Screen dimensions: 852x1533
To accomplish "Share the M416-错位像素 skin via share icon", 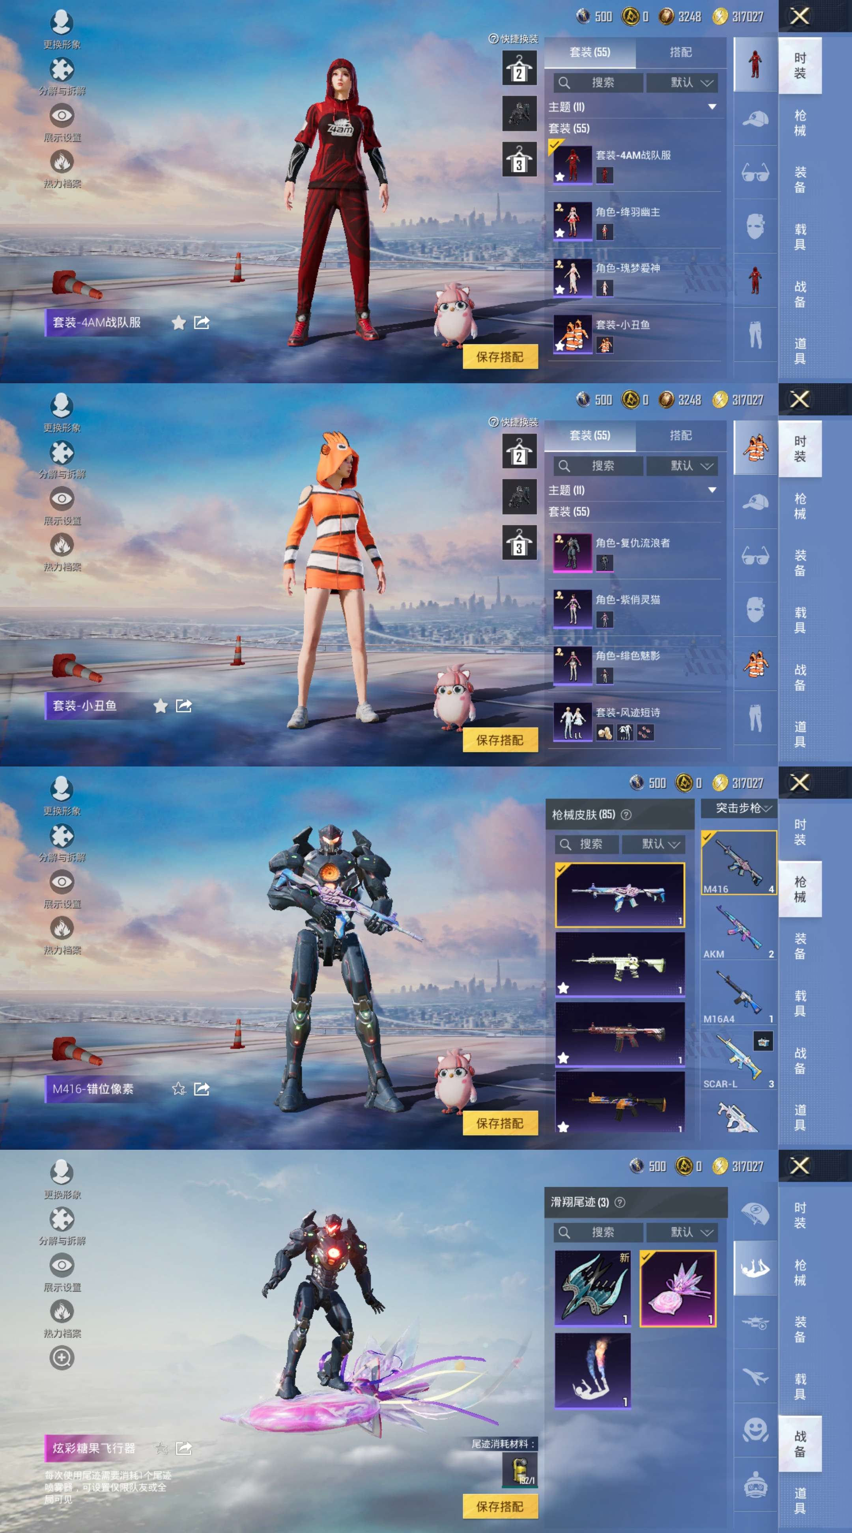I will 202,1089.
